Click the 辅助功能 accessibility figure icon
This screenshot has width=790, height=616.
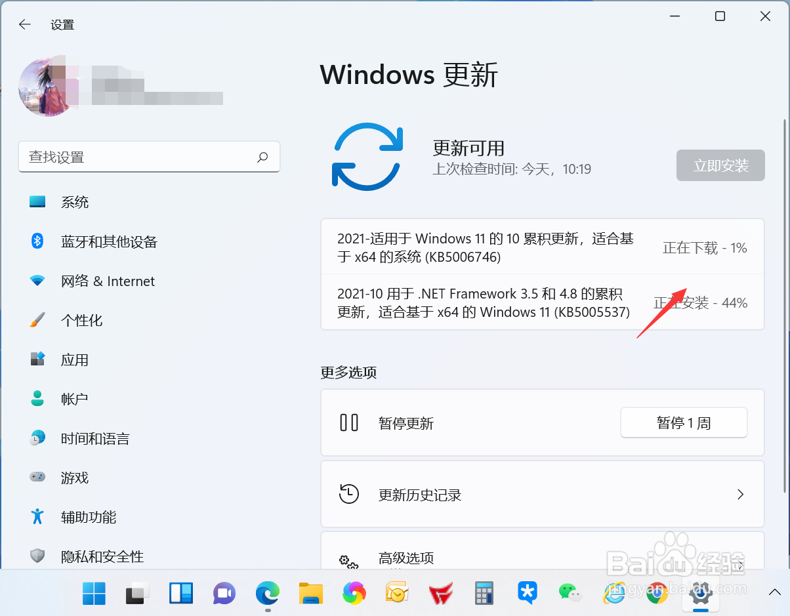(37, 516)
